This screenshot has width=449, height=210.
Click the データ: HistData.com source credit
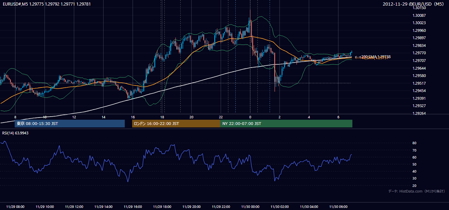point(417,191)
